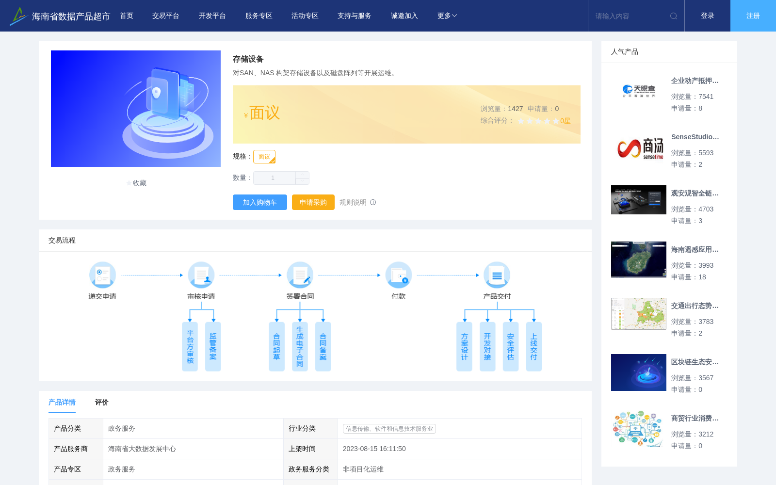The height and width of the screenshot is (485, 776).
Task: Click the 合同起草 sub-step box
Action: click(276, 346)
